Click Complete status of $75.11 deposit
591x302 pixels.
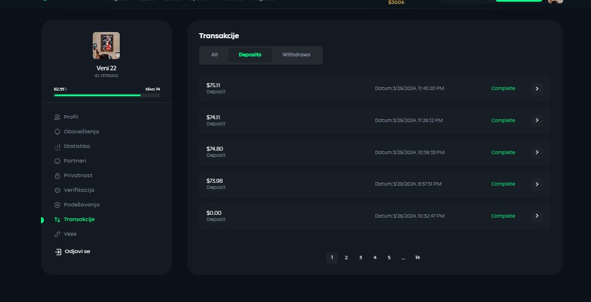[503, 89]
